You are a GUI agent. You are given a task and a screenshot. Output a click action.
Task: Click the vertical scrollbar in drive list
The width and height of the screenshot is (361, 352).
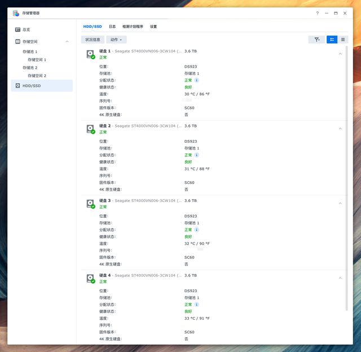pyautogui.click(x=346, y=169)
